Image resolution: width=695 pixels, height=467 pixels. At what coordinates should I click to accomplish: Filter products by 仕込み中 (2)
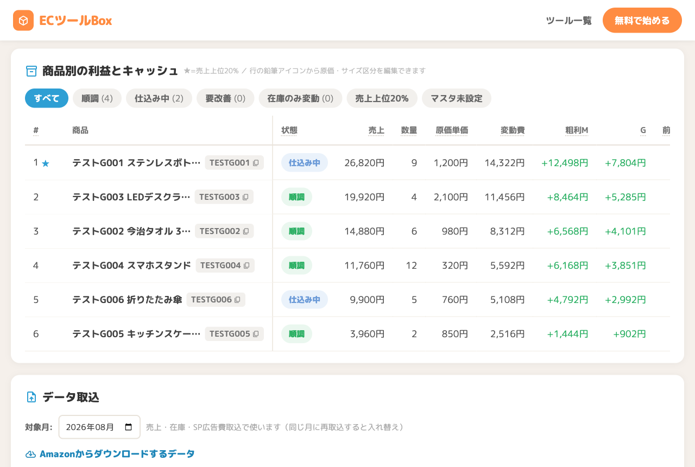[x=159, y=98]
